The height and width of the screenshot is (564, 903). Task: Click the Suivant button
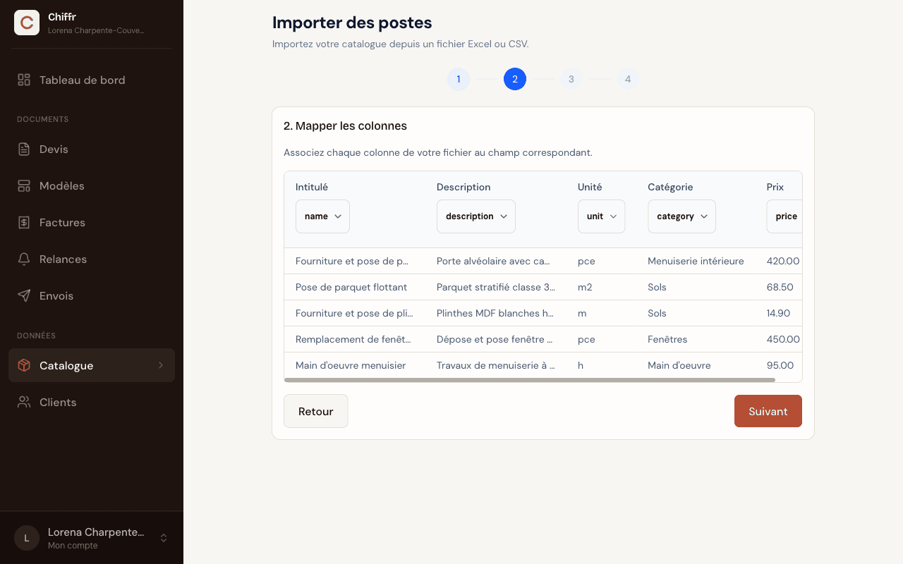768,411
